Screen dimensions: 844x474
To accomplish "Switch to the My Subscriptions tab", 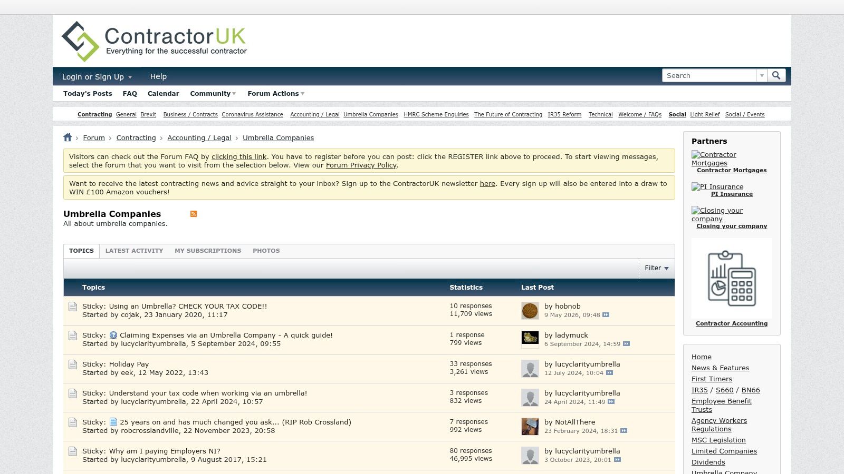I will (208, 251).
